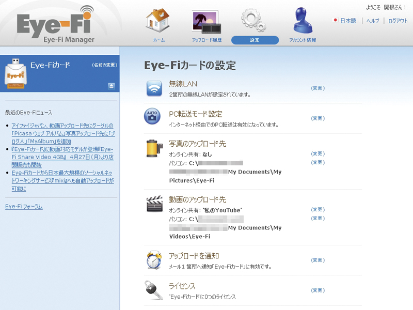The width and height of the screenshot is (413, 310).
Task: Click the clapperboard 動画のアップロード先 icon
Action: pyautogui.click(x=154, y=204)
